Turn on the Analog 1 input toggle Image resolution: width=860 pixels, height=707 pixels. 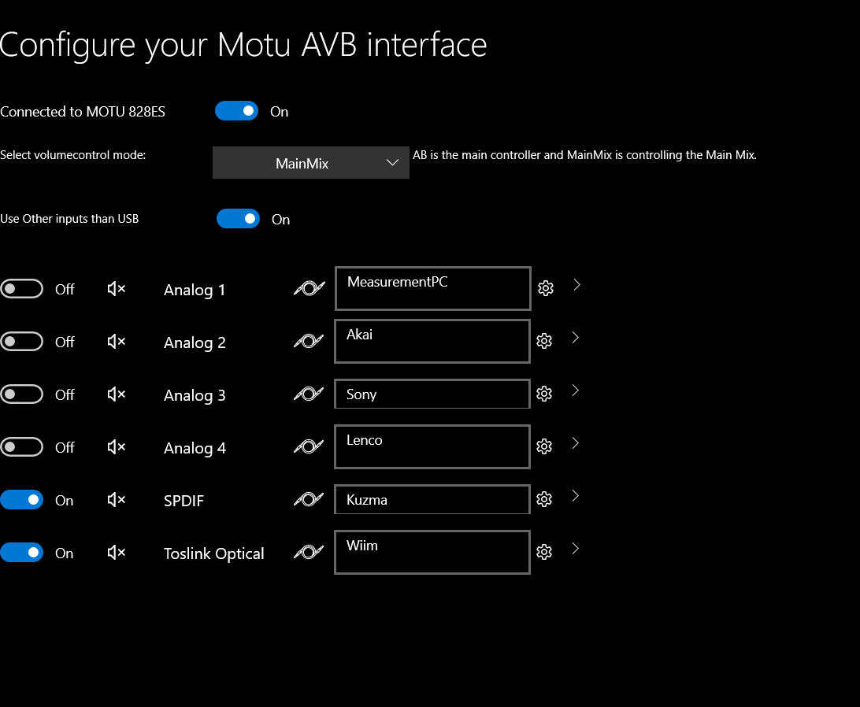(22, 288)
